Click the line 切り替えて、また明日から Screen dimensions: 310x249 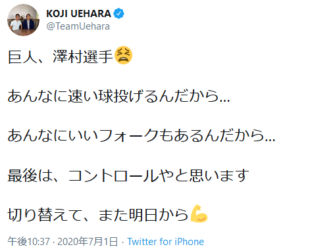click(x=98, y=215)
